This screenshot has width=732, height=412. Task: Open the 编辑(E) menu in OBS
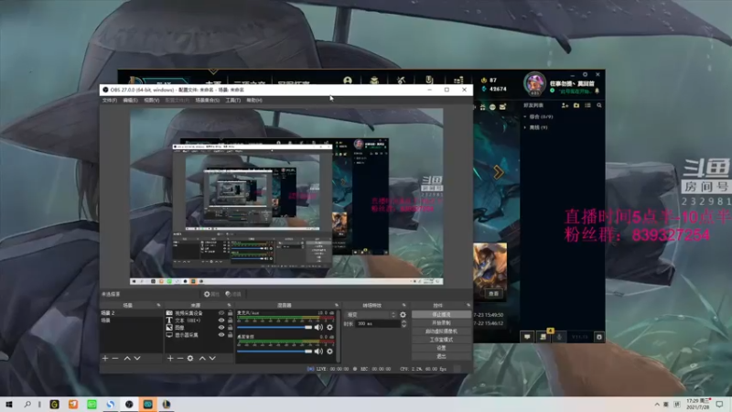[x=130, y=100]
